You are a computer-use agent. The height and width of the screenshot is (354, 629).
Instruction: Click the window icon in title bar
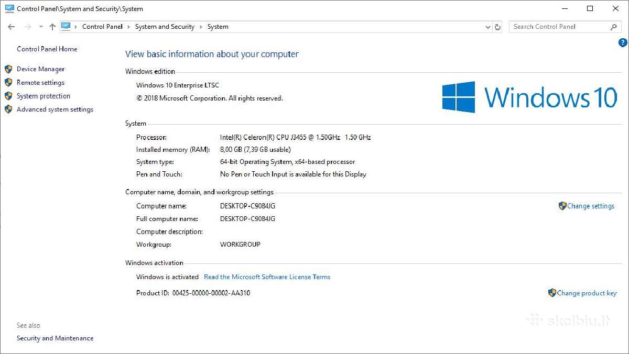tap(9, 8)
